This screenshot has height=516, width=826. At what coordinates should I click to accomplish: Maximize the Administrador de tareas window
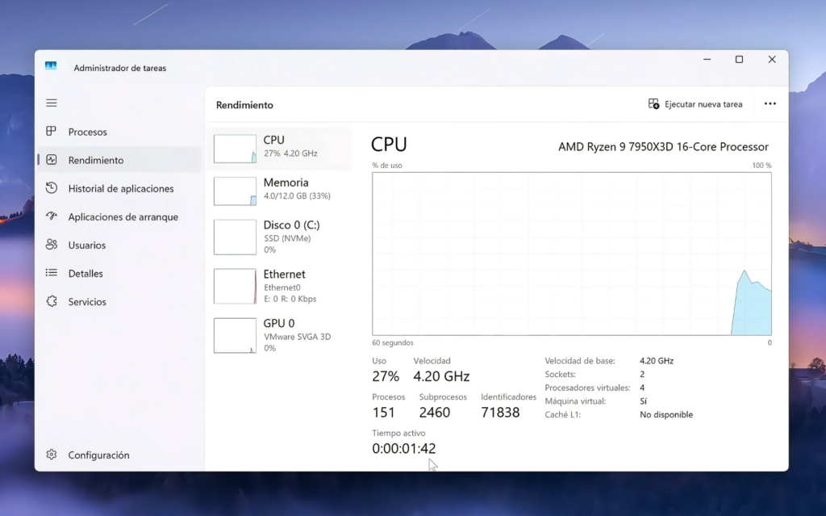coord(739,60)
